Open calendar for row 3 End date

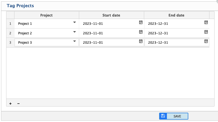(x=206, y=41)
